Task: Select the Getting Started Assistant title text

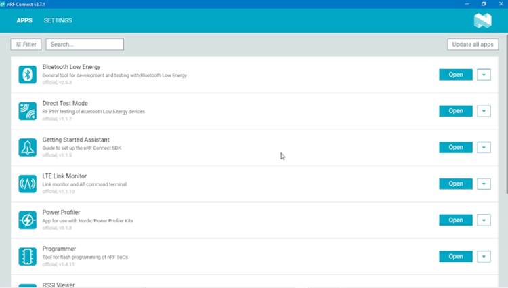Action: pos(76,140)
